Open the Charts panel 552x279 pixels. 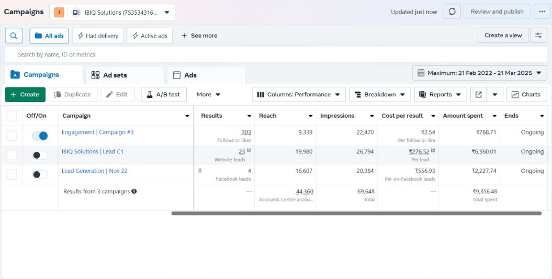[526, 95]
